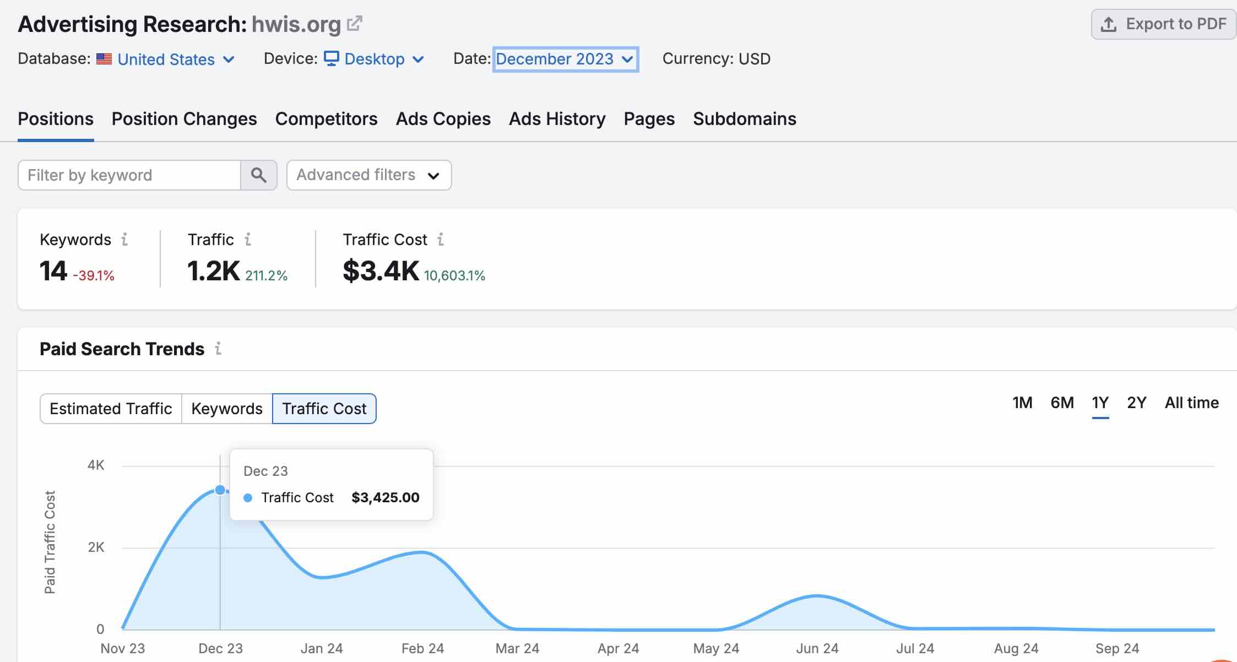Set chart range to 1Y
Image resolution: width=1237 pixels, height=662 pixels.
(x=1100, y=403)
